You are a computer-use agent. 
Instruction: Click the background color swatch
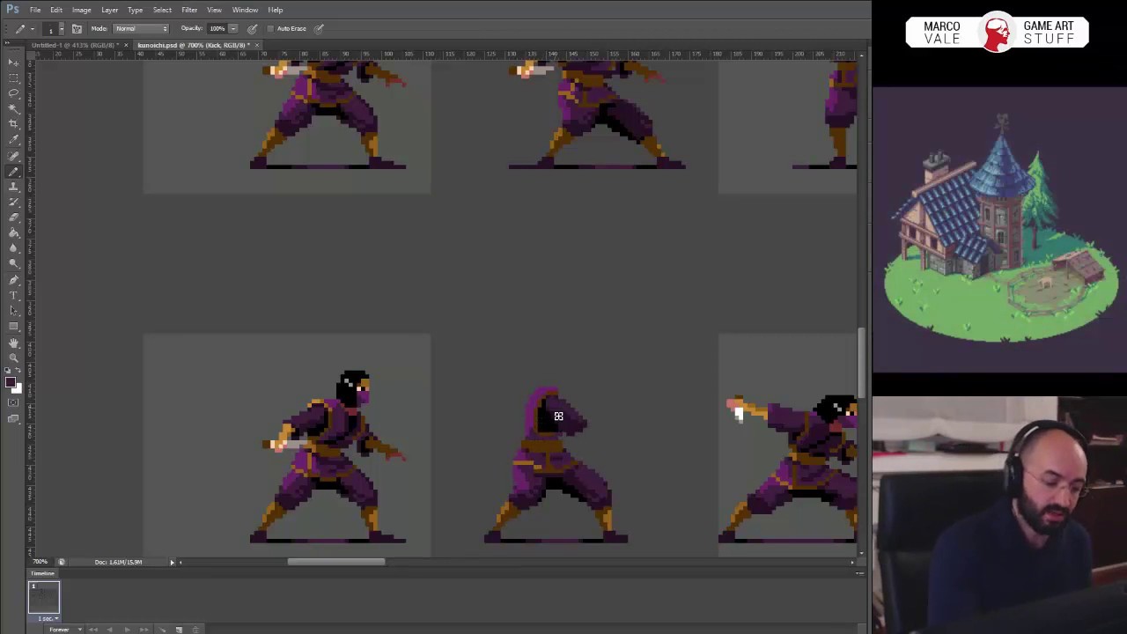click(18, 388)
